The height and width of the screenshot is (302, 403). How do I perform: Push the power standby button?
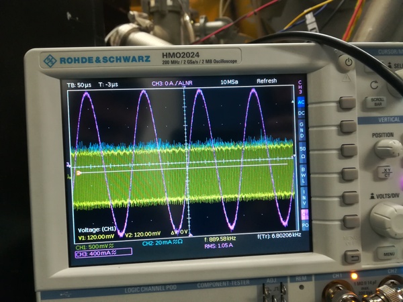348,62
